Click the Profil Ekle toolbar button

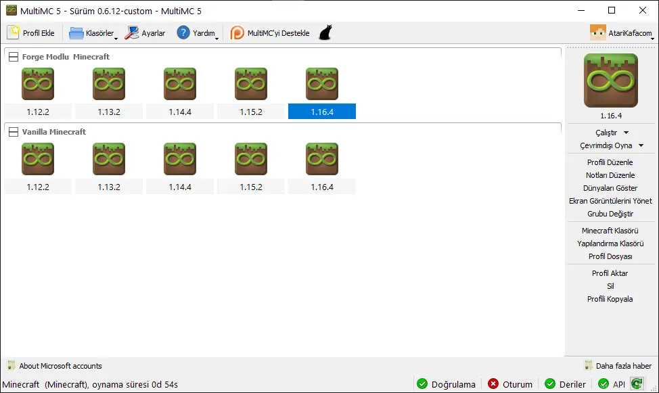(x=31, y=32)
